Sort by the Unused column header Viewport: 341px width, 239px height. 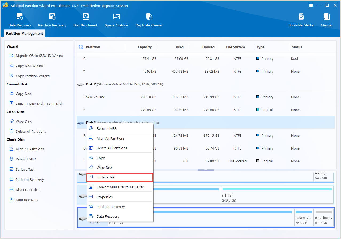208,47
